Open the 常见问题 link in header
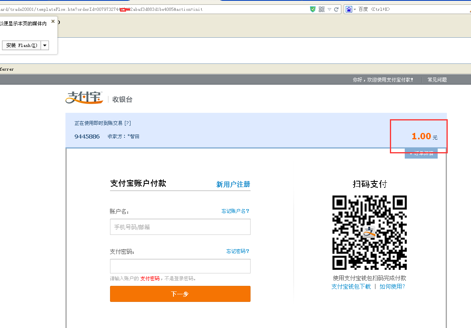471x328 pixels. (x=437, y=79)
